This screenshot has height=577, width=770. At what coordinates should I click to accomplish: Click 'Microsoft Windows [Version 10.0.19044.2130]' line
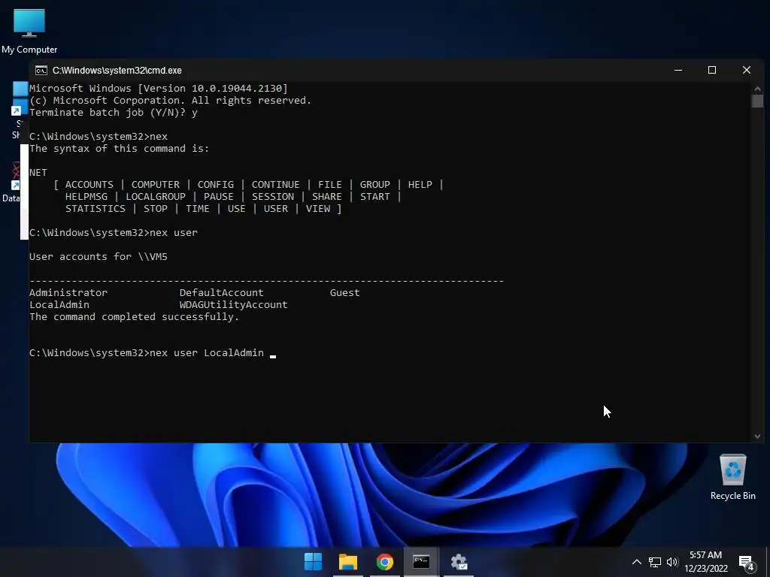[x=158, y=89]
